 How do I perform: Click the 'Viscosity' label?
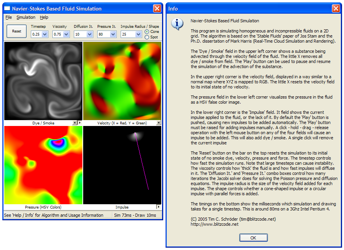point(59,26)
